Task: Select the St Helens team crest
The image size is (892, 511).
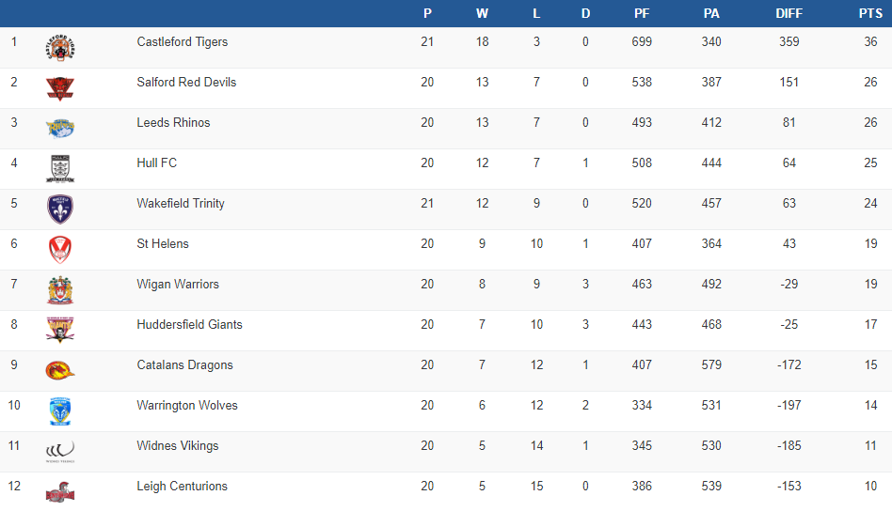Action: (x=60, y=250)
